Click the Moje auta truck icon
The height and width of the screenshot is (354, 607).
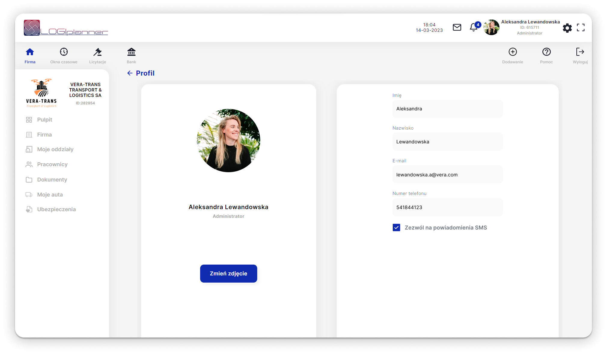29,195
